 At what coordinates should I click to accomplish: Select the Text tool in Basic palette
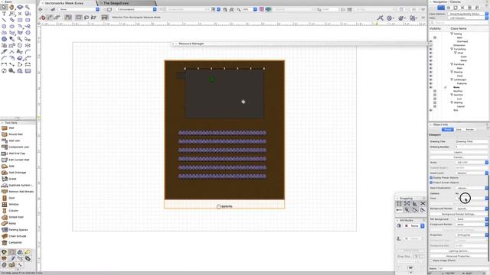[x=4, y=14]
